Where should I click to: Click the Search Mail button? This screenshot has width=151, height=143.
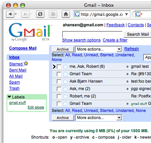click(138, 34)
